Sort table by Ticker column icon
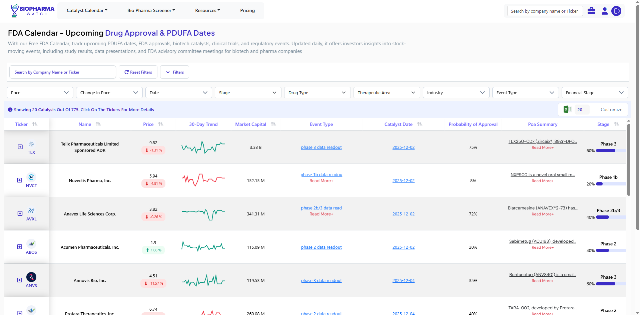Image resolution: width=640 pixels, height=315 pixels. [x=35, y=124]
